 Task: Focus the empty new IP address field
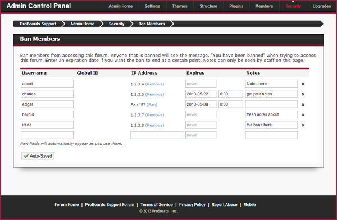(x=157, y=135)
